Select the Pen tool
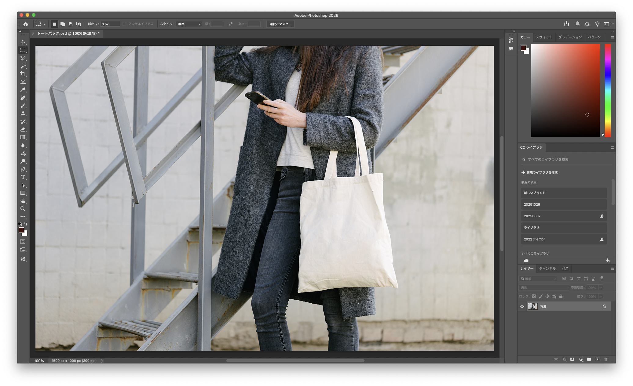 click(23, 169)
